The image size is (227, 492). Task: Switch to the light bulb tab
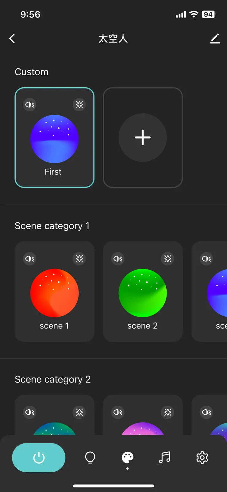click(x=90, y=458)
